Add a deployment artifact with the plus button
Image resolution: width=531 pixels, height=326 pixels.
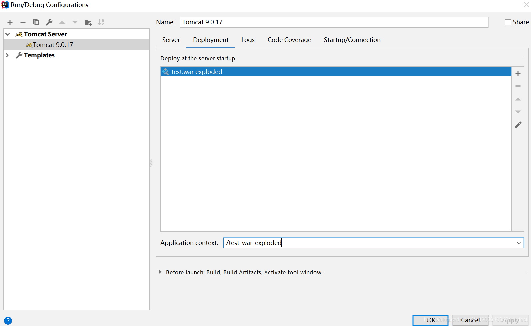pos(518,73)
